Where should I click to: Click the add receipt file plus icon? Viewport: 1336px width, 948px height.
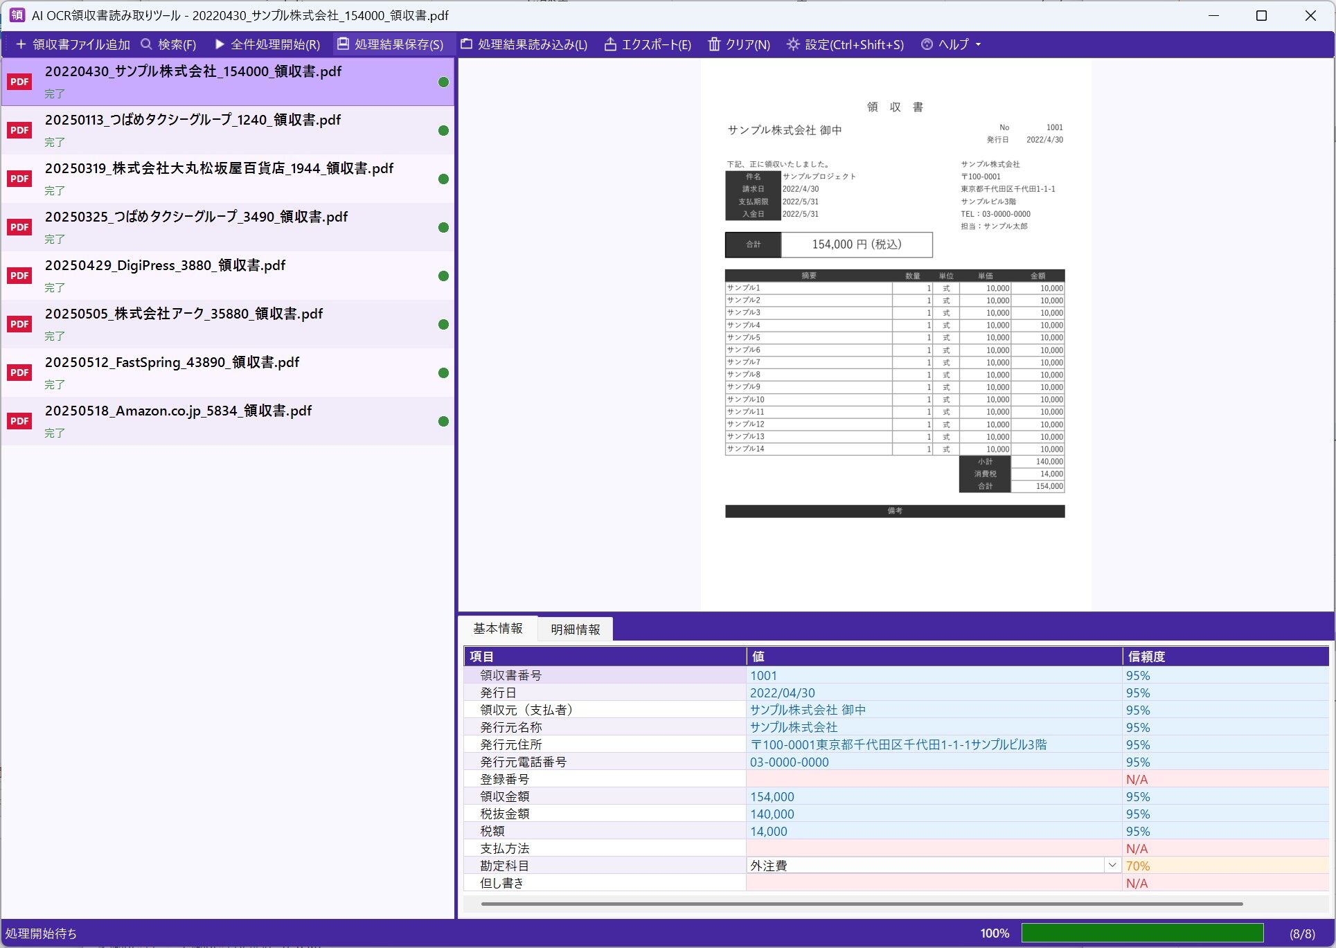tap(21, 44)
